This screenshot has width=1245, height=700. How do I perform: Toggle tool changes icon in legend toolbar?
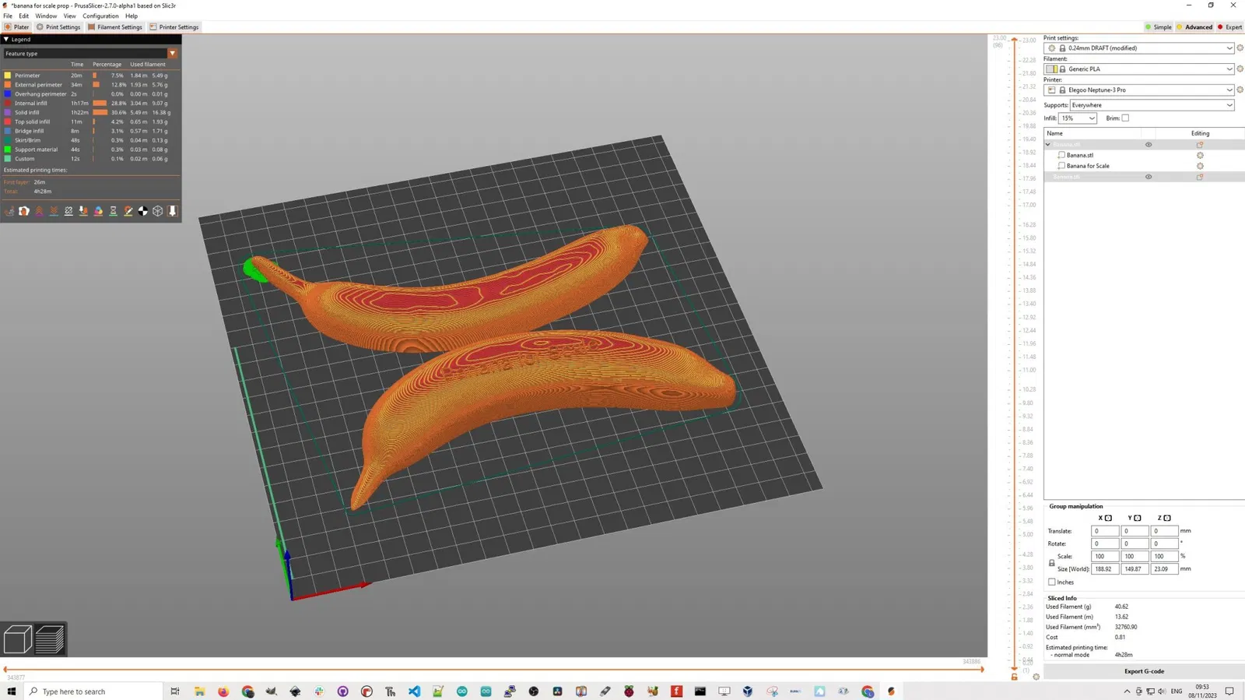pos(83,211)
